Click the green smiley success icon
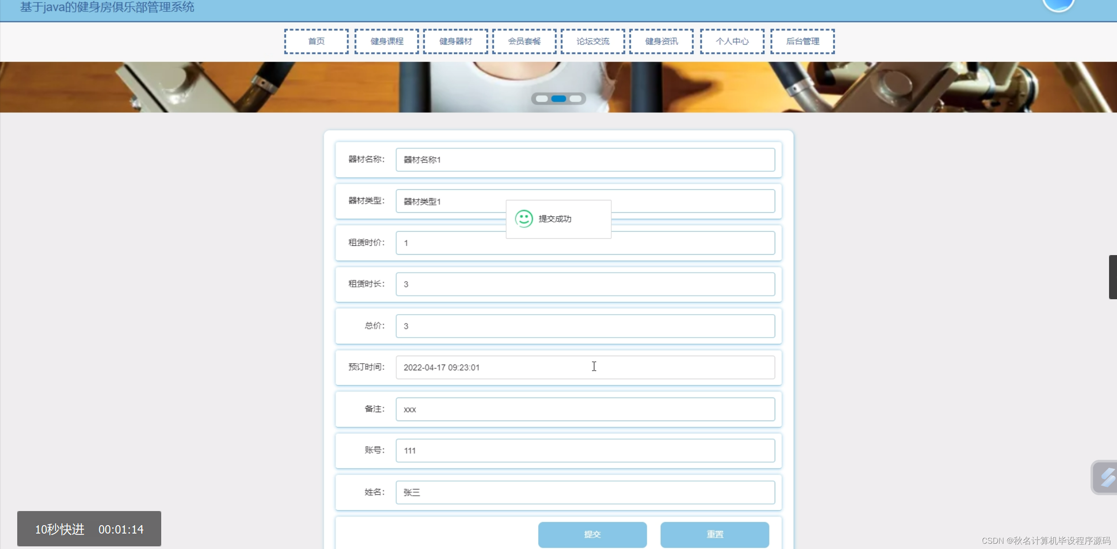This screenshot has width=1117, height=549. coord(524,218)
